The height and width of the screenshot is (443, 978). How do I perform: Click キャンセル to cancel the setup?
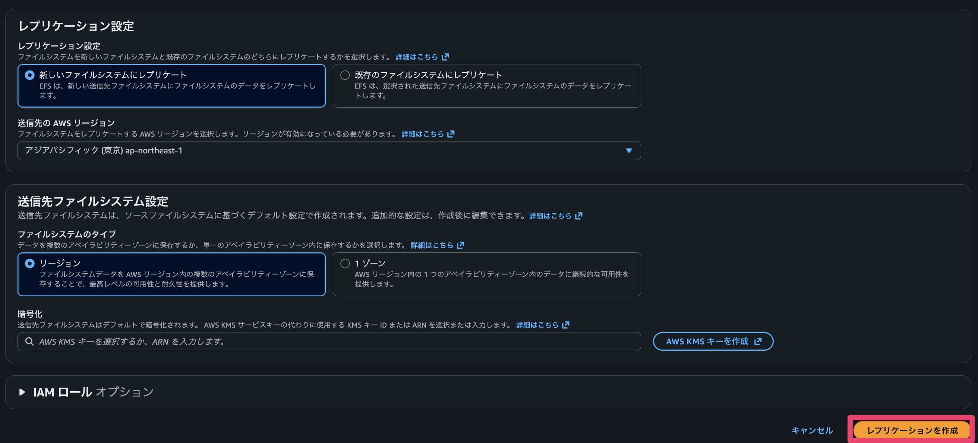[x=812, y=430]
